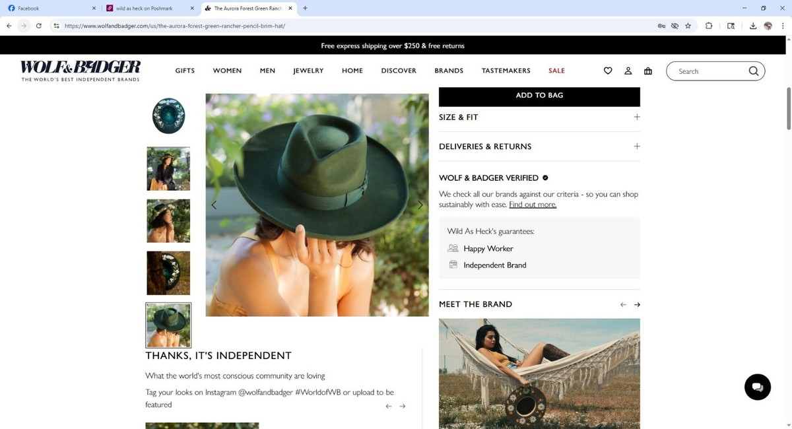Open the Brands menu

click(449, 71)
